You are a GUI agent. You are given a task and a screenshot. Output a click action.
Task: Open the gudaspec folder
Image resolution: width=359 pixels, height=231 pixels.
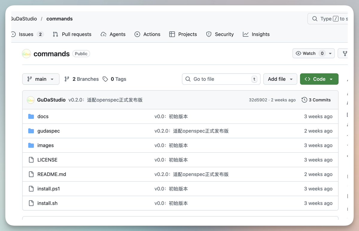[48, 131]
